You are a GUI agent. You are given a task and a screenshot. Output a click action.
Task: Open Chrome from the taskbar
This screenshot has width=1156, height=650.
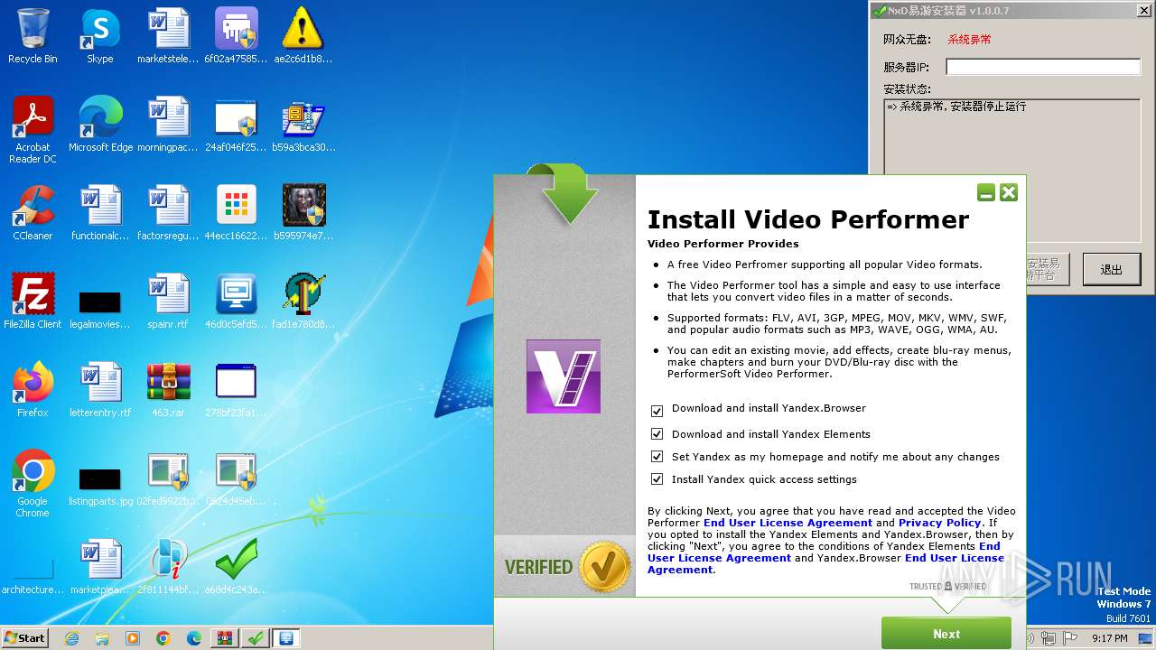(x=163, y=638)
